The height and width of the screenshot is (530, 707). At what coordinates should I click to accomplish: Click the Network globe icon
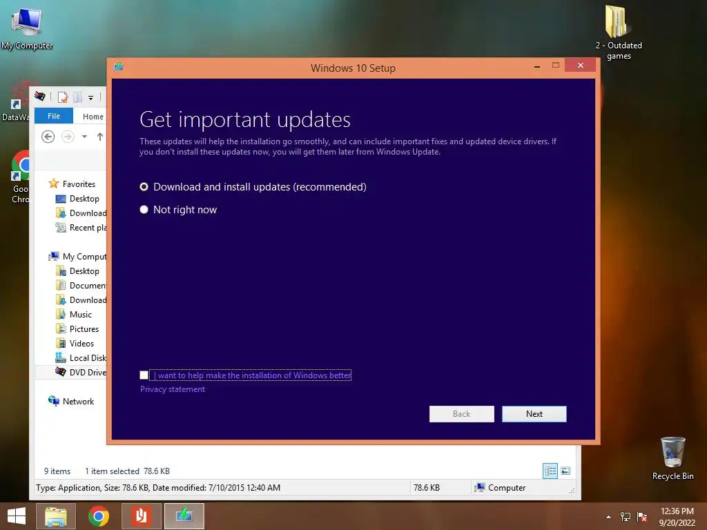[54, 401]
